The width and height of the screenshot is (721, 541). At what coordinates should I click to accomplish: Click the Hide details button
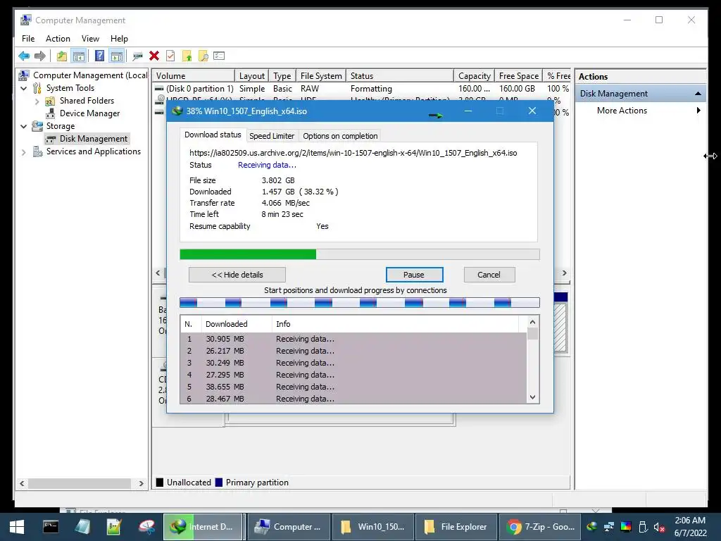237,275
